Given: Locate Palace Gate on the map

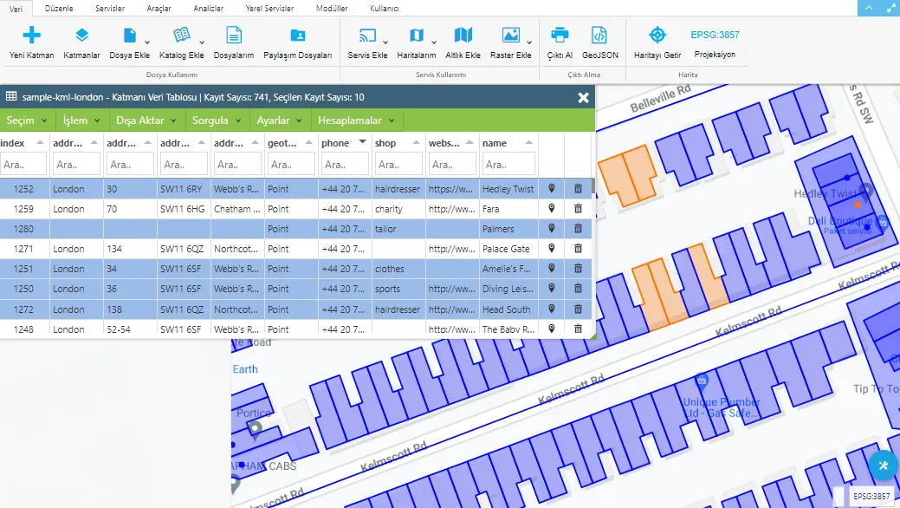Looking at the screenshot, I should click(x=552, y=249).
